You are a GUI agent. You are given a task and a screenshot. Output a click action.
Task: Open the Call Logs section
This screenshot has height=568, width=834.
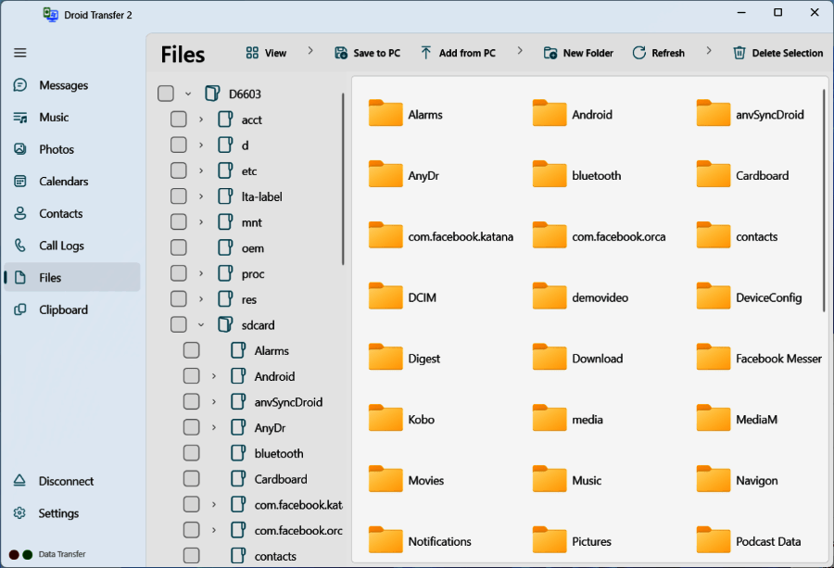[x=61, y=246]
